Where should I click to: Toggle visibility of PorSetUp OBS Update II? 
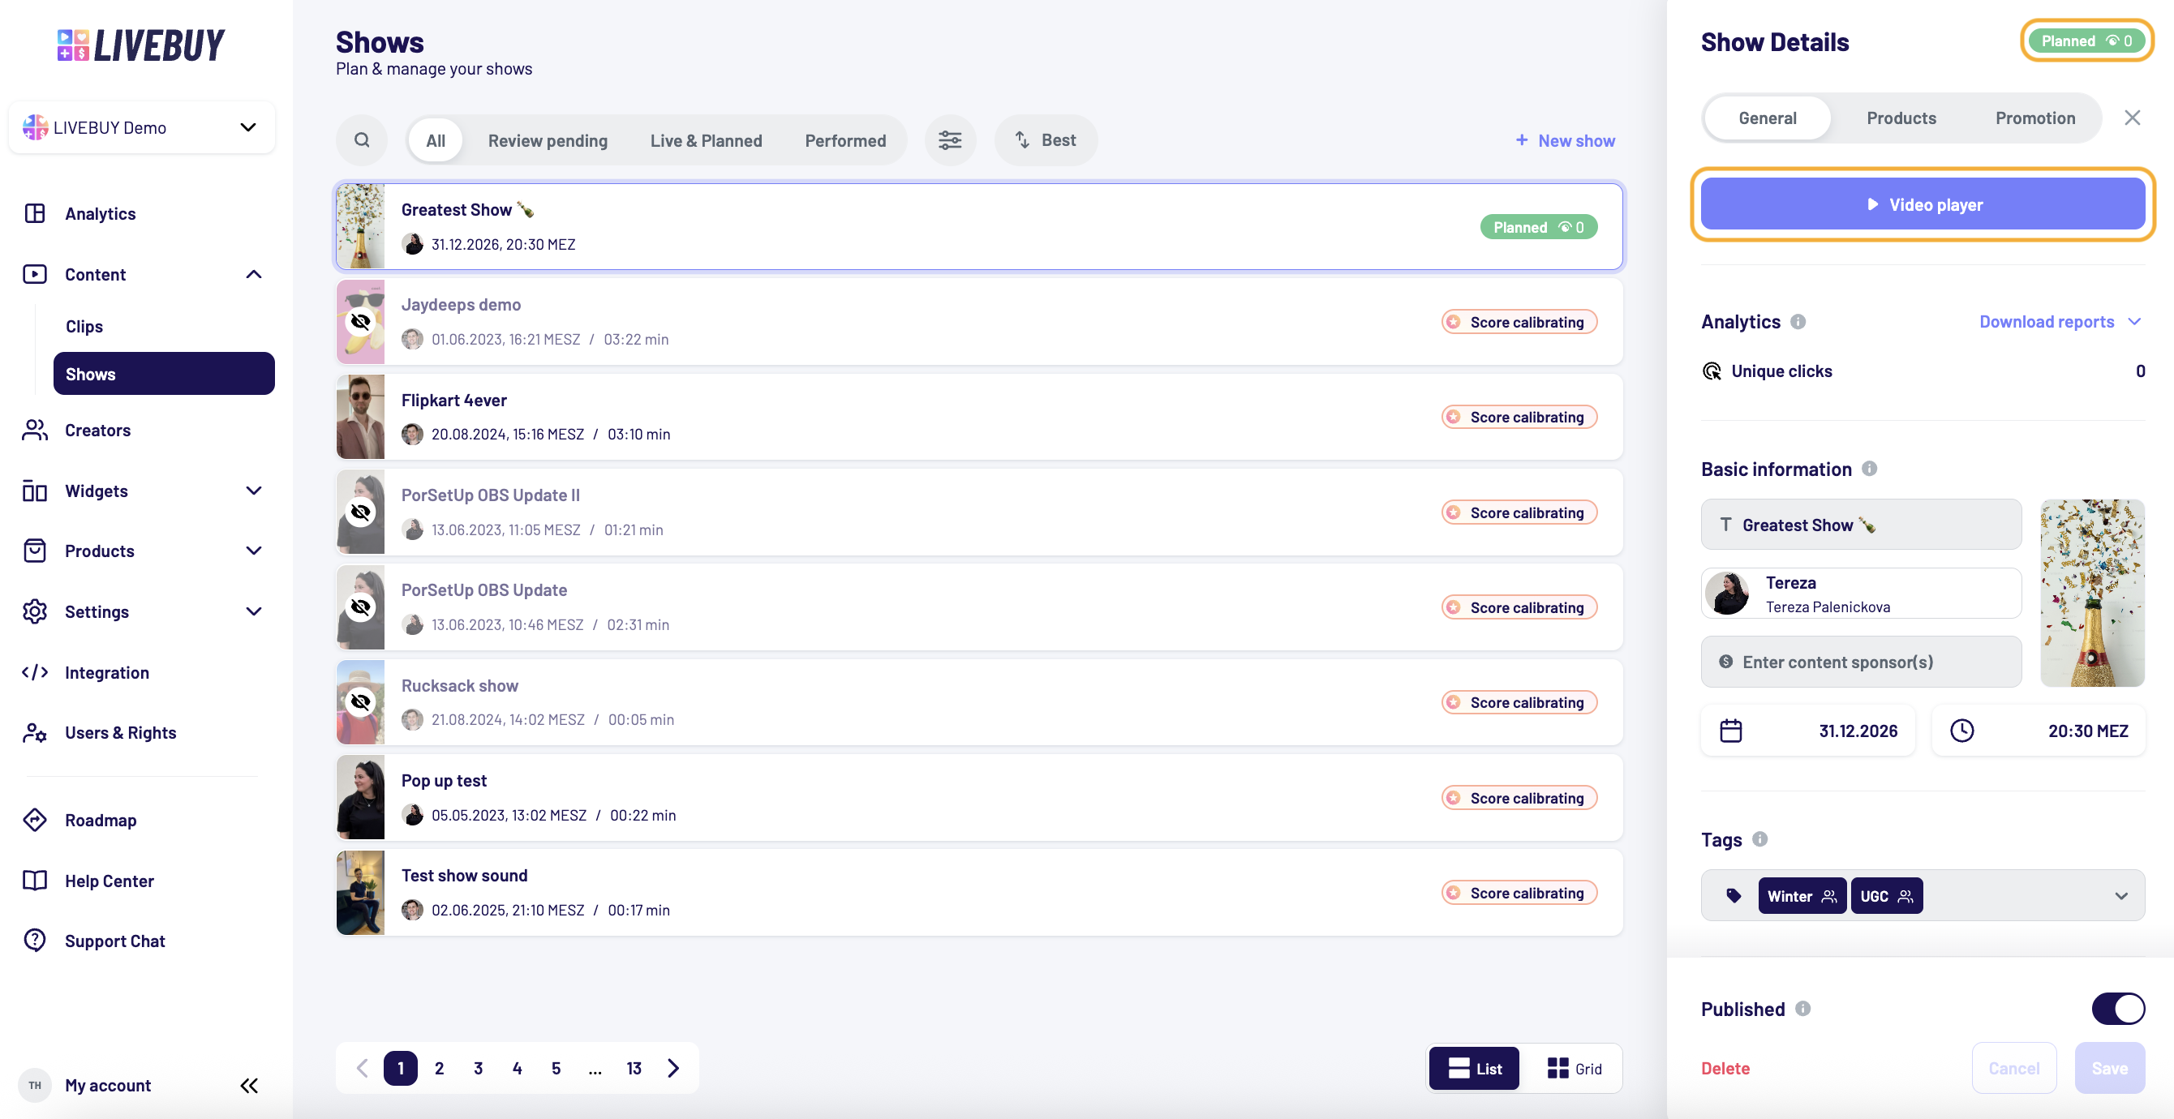(360, 512)
